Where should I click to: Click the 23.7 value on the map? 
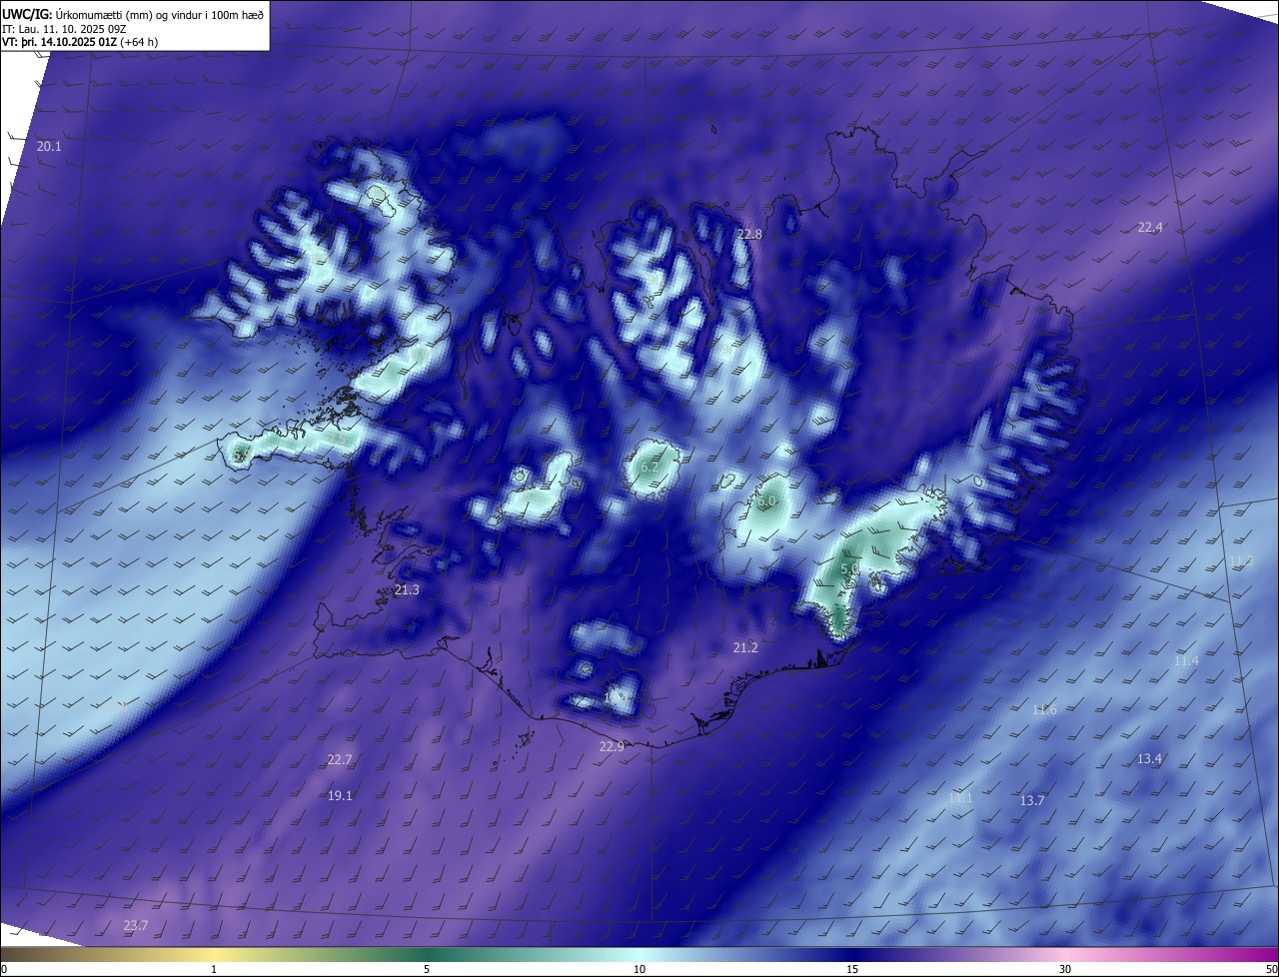tap(136, 926)
